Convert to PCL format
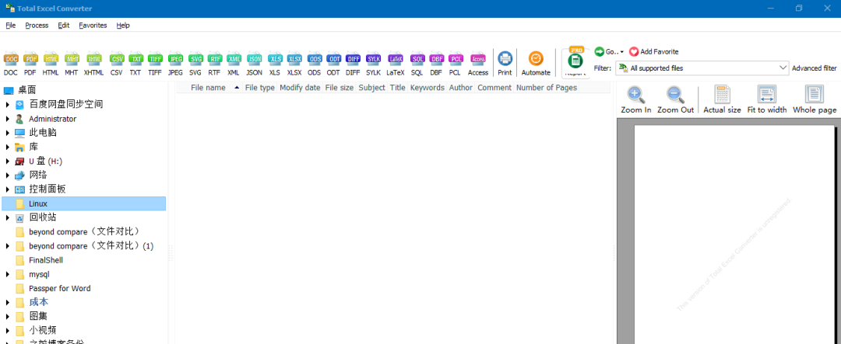 point(456,64)
